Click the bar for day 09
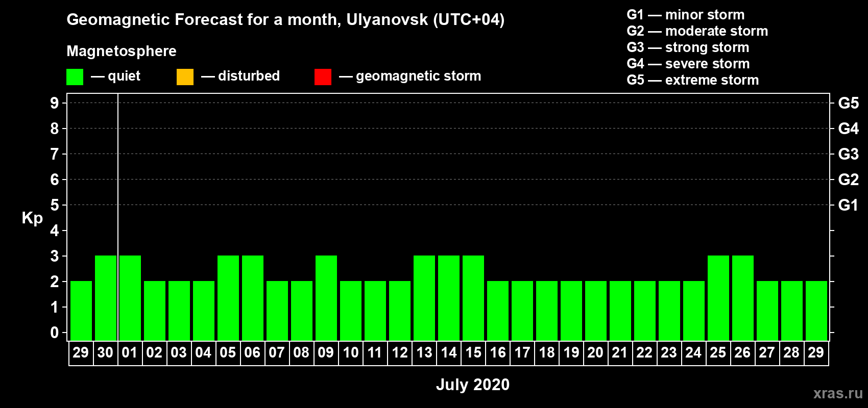The image size is (868, 408). 326,298
